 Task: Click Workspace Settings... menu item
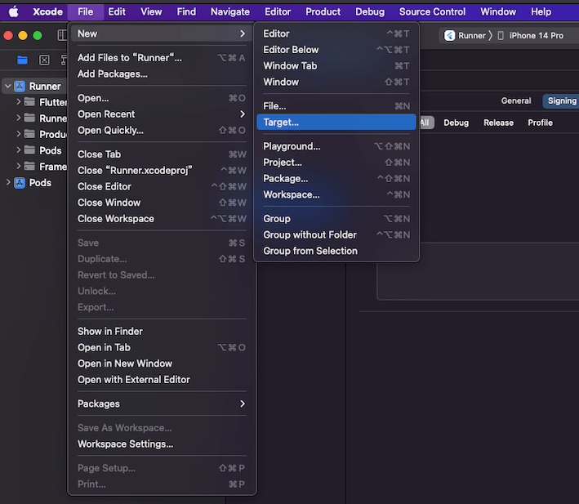click(162, 444)
